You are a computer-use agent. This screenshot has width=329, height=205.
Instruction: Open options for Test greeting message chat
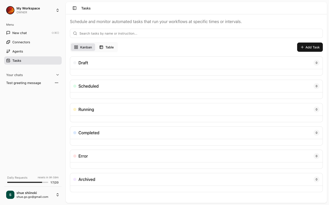pos(57,83)
